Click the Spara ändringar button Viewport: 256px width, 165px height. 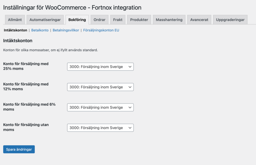click(x=19, y=149)
